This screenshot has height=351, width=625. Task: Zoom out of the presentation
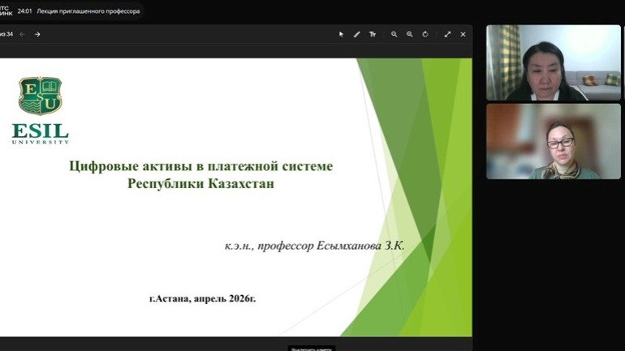click(x=410, y=34)
